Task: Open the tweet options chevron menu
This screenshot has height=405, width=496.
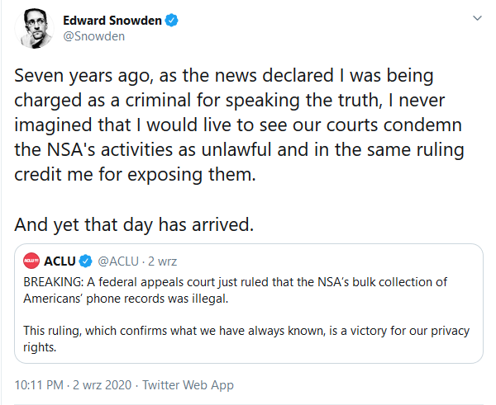Action: [477, 17]
